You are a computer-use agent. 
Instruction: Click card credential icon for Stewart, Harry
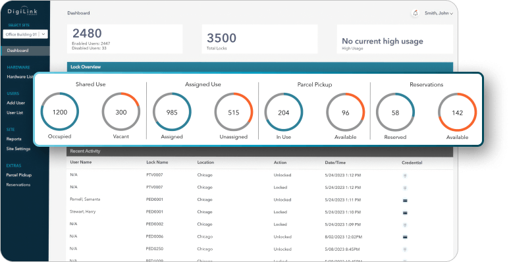405,213
